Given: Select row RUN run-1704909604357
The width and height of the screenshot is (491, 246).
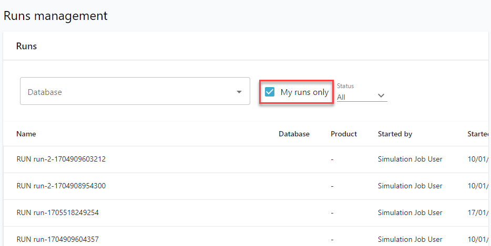Looking at the screenshot, I should tap(58, 239).
